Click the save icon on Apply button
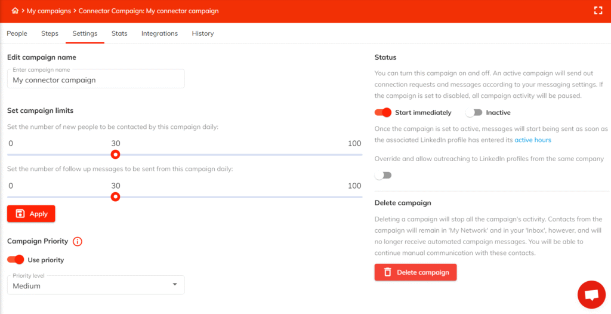The width and height of the screenshot is (611, 314). click(20, 214)
